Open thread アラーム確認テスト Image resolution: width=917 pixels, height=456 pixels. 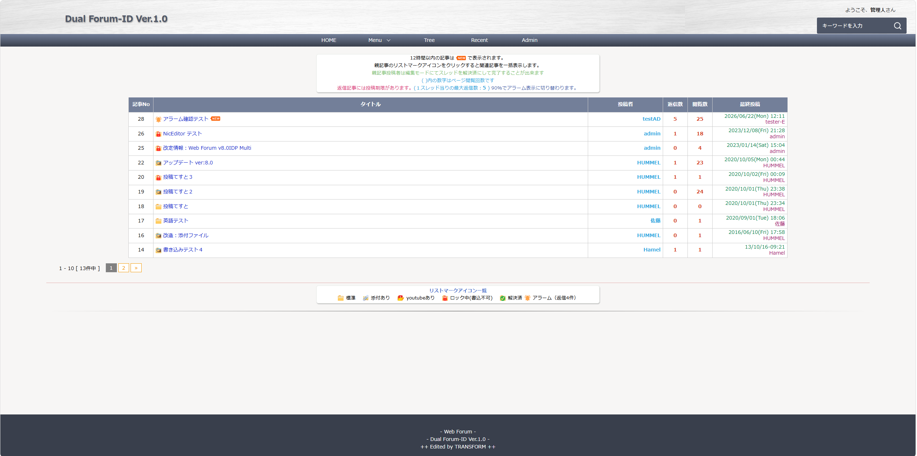185,119
